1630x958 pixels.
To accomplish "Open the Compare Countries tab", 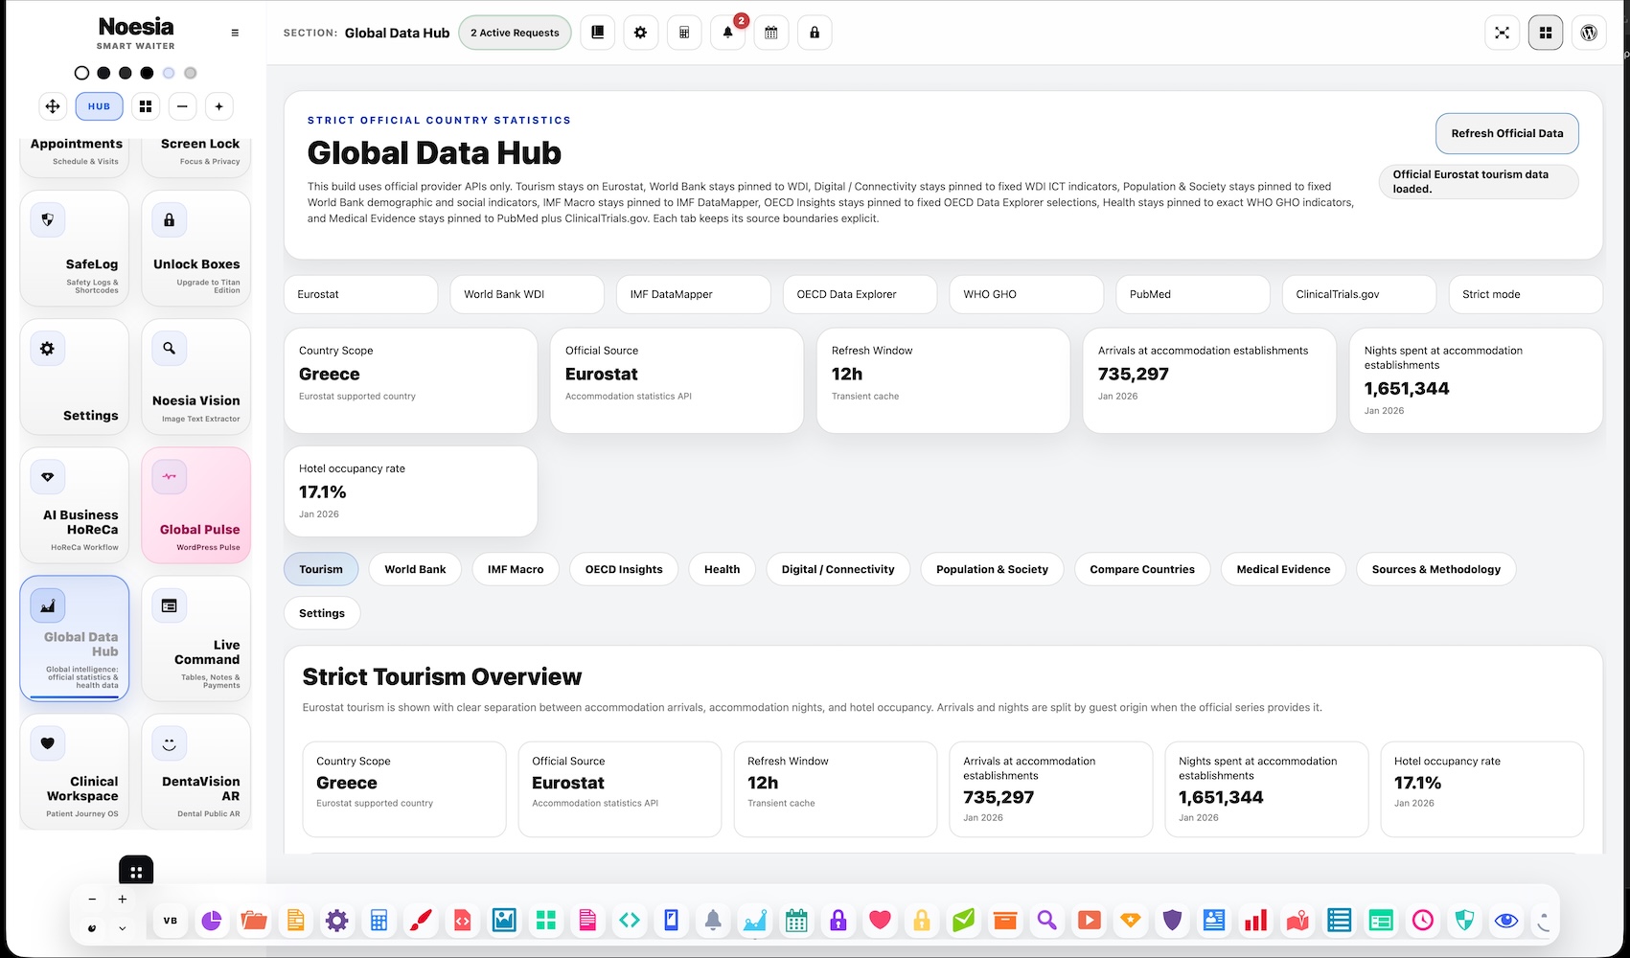I will 1142,569.
